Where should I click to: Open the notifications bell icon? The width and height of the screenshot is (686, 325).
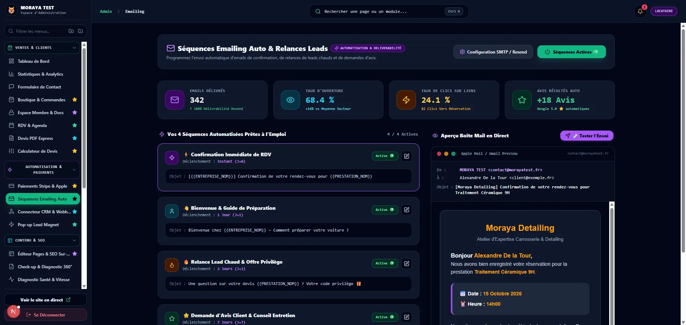(640, 11)
